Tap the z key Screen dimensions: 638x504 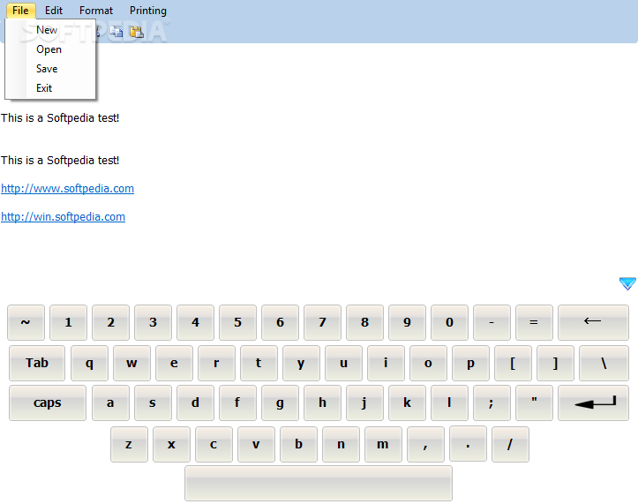point(129,444)
